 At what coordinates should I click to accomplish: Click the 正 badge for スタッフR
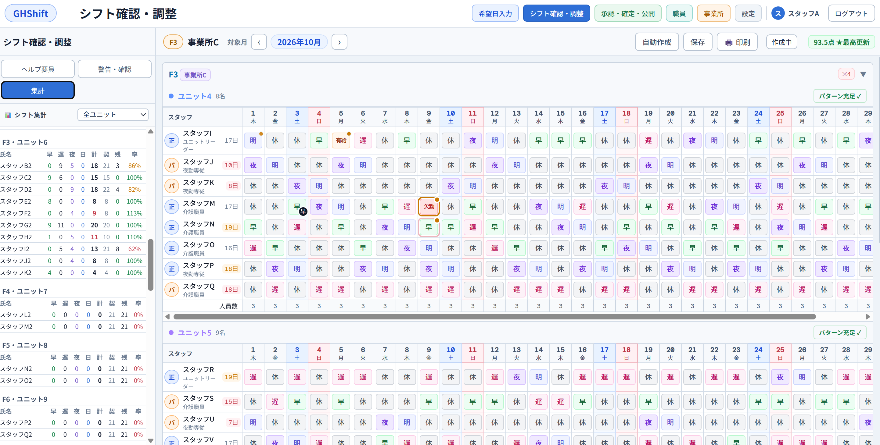click(x=172, y=377)
